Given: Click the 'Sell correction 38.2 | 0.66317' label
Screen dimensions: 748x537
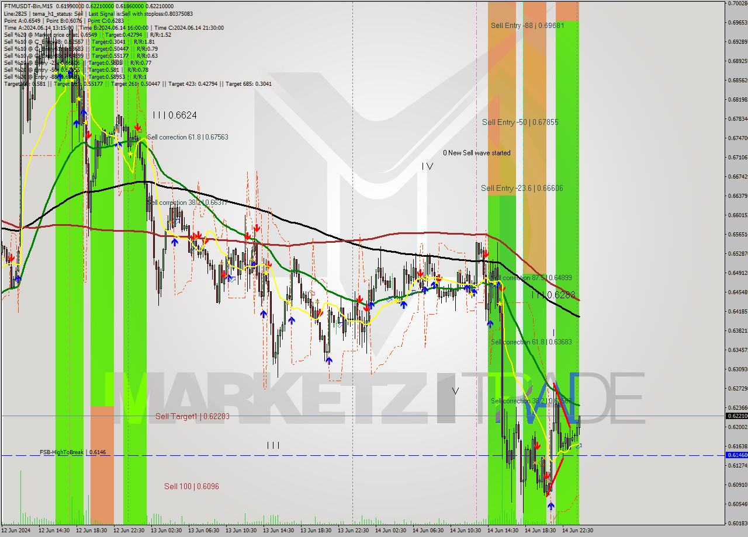Looking at the screenshot, I should point(188,203).
